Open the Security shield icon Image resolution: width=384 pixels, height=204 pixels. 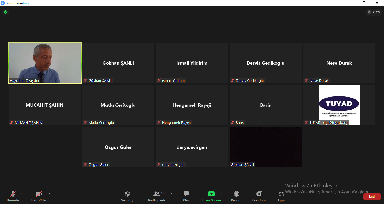point(127,194)
